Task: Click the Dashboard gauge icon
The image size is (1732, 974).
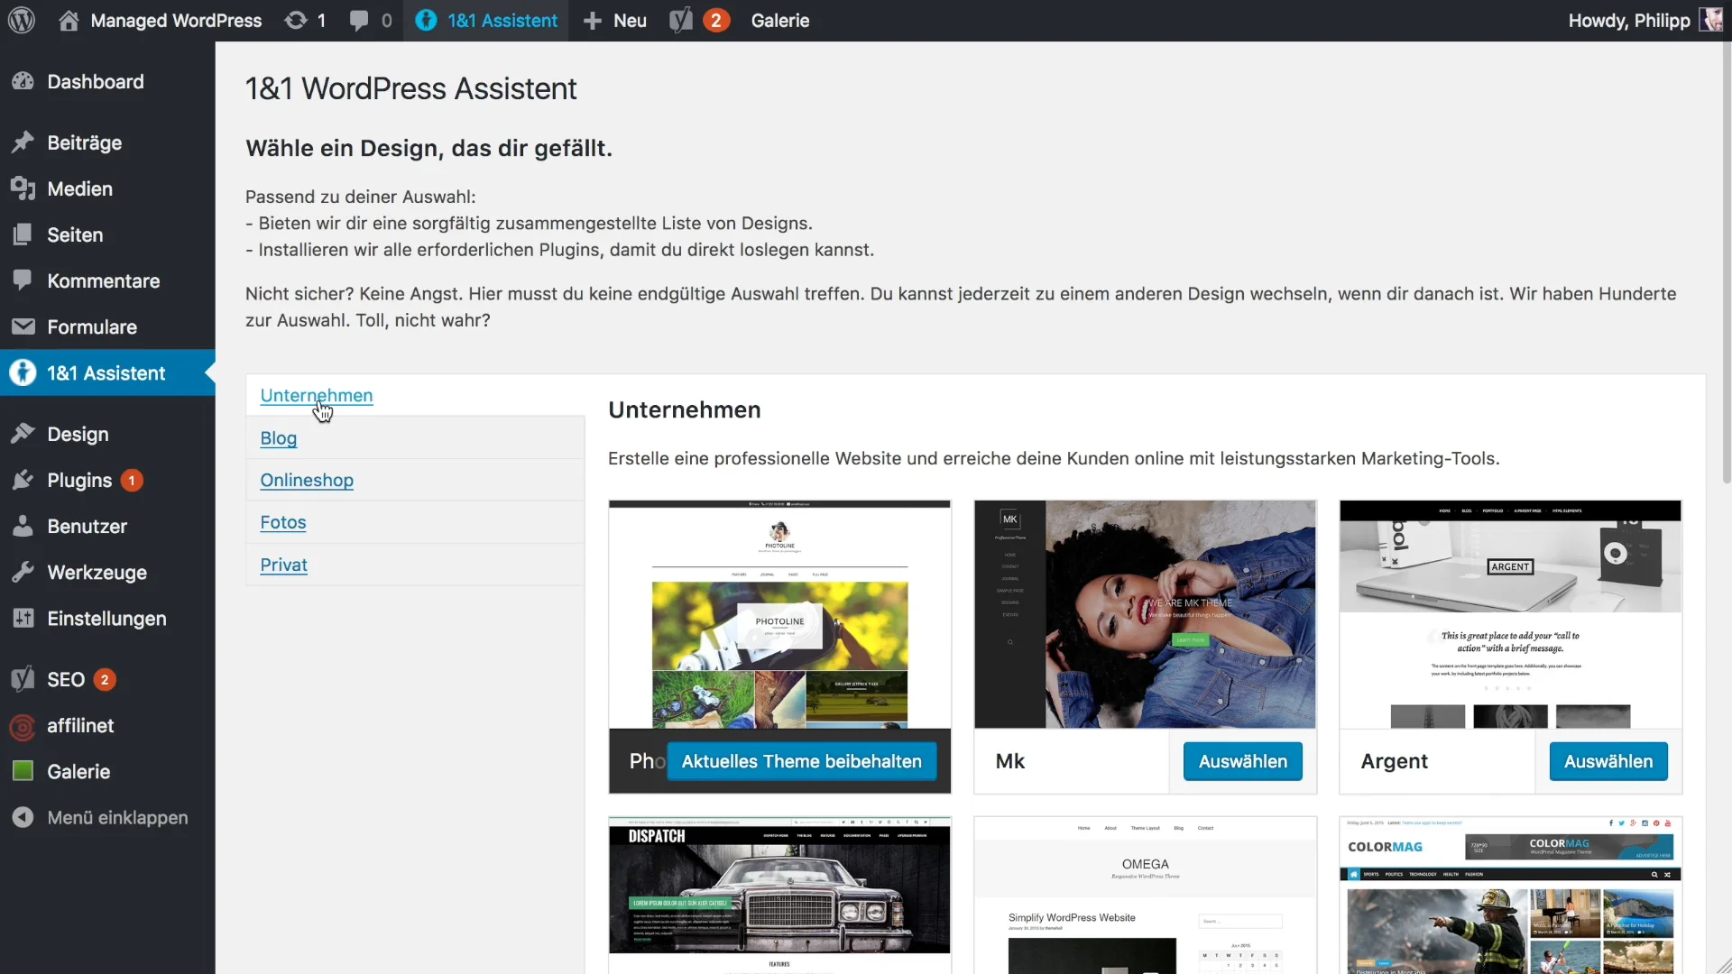Action: coord(23,81)
